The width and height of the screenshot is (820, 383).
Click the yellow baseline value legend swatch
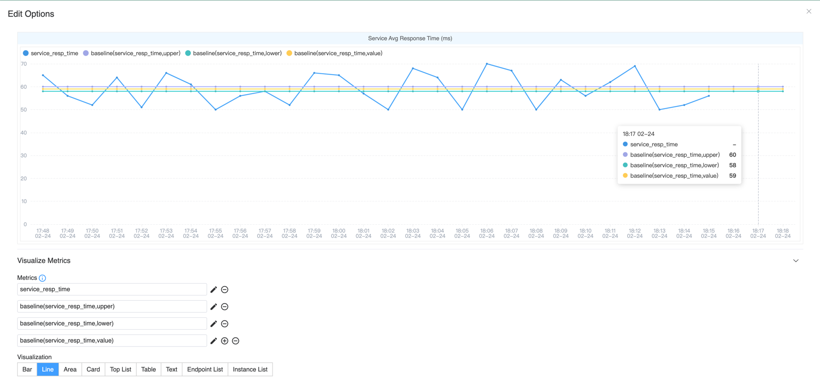pos(289,53)
